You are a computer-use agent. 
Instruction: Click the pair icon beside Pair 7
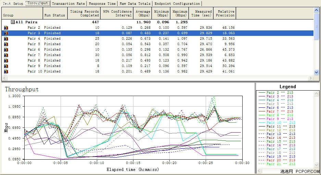pos(6,55)
